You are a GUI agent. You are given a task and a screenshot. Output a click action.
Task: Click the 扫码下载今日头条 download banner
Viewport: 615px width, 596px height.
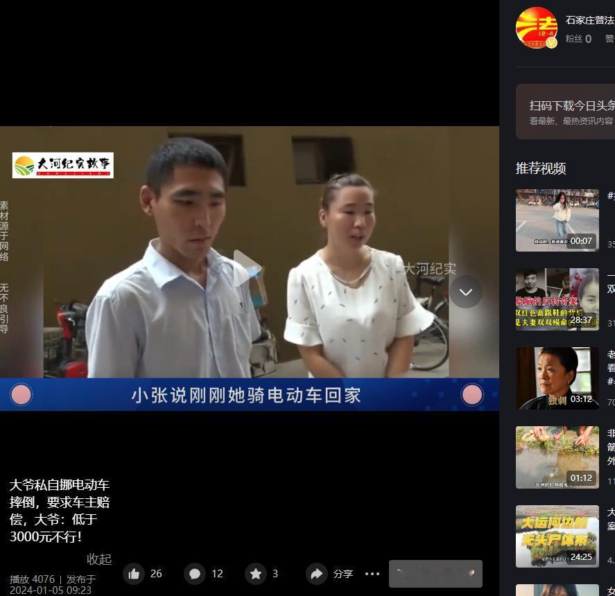coord(565,112)
